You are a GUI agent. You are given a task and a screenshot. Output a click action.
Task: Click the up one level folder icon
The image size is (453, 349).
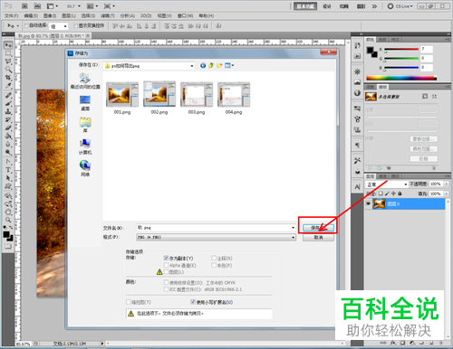(211, 65)
